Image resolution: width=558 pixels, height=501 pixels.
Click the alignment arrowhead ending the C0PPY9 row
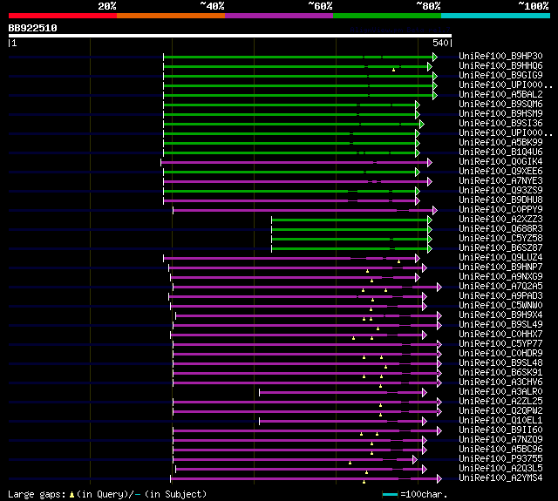coord(435,211)
